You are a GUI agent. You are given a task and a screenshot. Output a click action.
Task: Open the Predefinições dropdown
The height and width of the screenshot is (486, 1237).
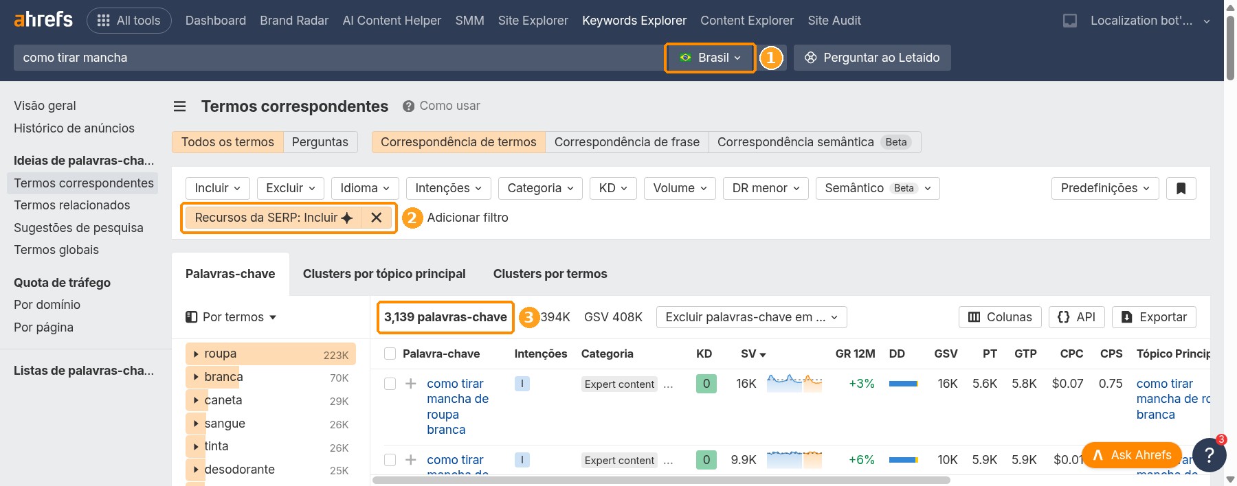1105,188
